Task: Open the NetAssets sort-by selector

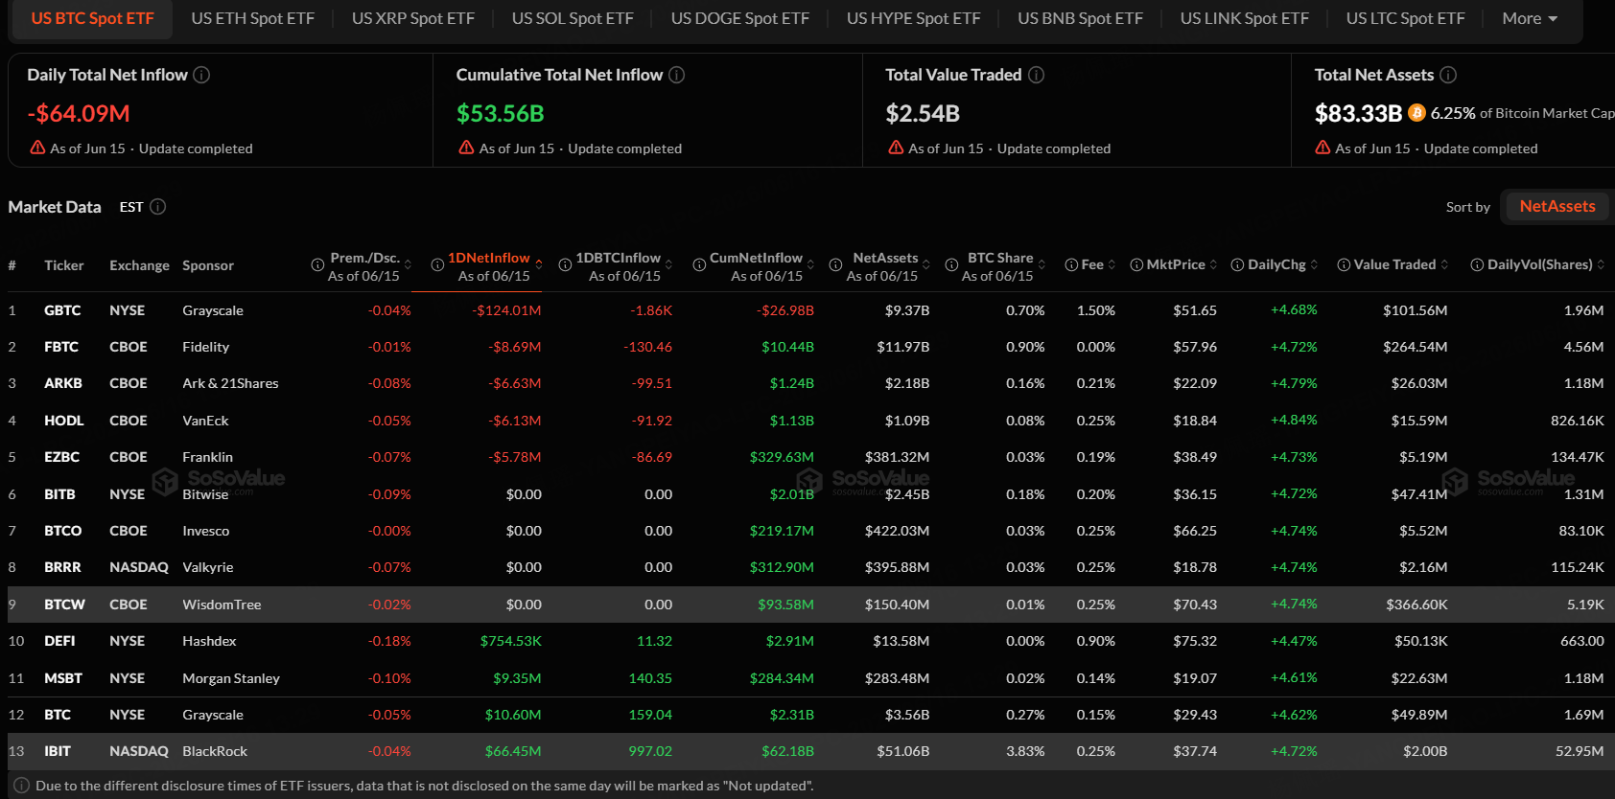Action: pos(1557,206)
